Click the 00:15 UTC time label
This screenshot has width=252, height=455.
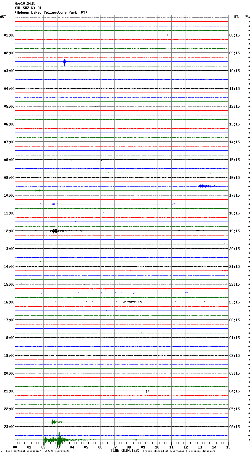point(234,320)
